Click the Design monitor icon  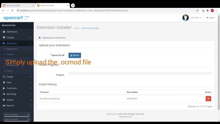click(x=4, y=77)
